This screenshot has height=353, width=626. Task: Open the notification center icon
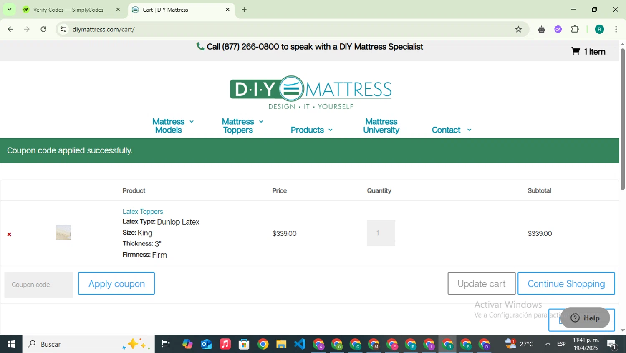(612, 345)
